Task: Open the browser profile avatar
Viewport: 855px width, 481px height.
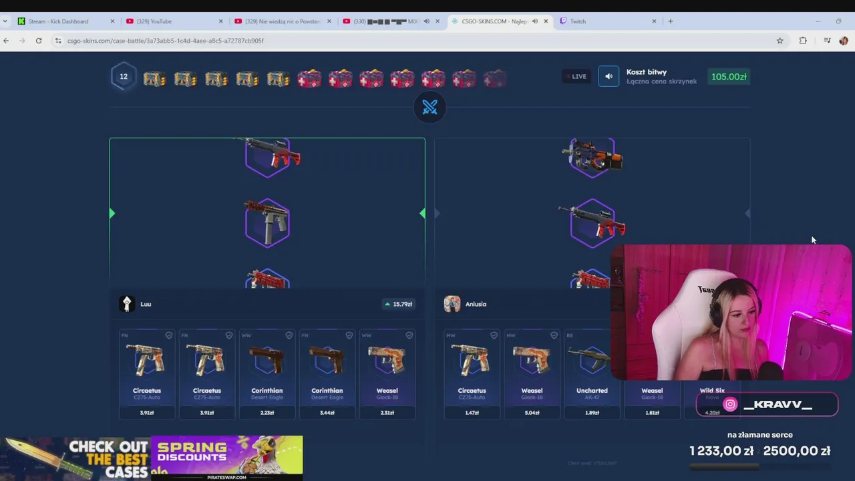Action: pyautogui.click(x=844, y=41)
